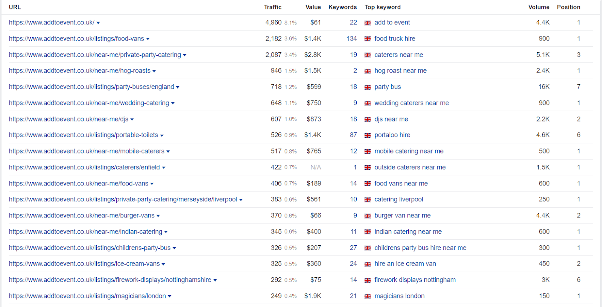Screen dimensions: 602x307
Task: Click UK flag icon beside 'hire an ice cream van'
Action: click(368, 264)
